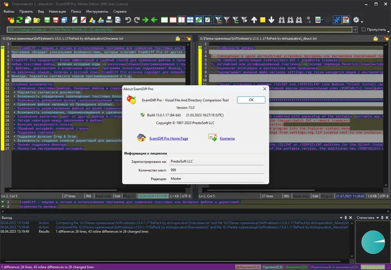Expand the Diff 1 differences combo box
The width and height of the screenshot is (391, 270).
point(355,30)
